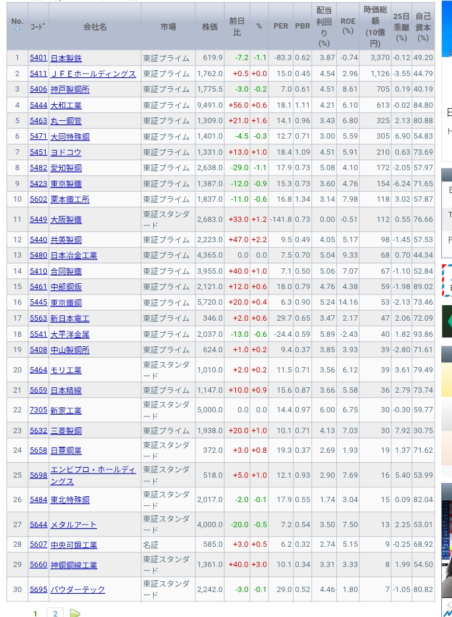
Task: Click the ROE (%) column header
Action: (x=348, y=26)
